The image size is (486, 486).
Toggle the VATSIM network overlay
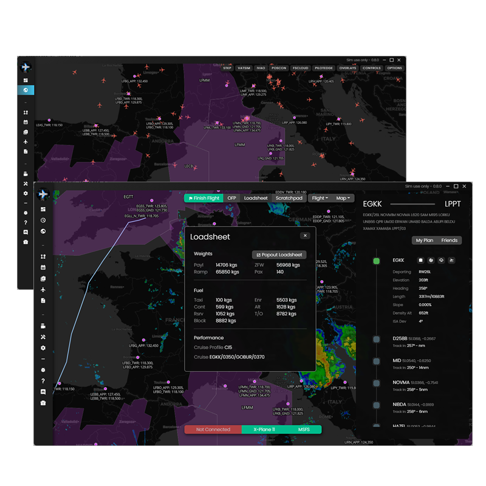pyautogui.click(x=245, y=68)
